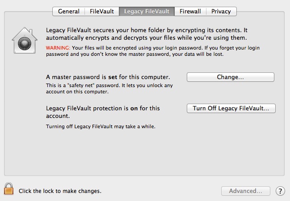Click the FileVault house safe icon
This screenshot has height=201, width=290.
(x=25, y=41)
